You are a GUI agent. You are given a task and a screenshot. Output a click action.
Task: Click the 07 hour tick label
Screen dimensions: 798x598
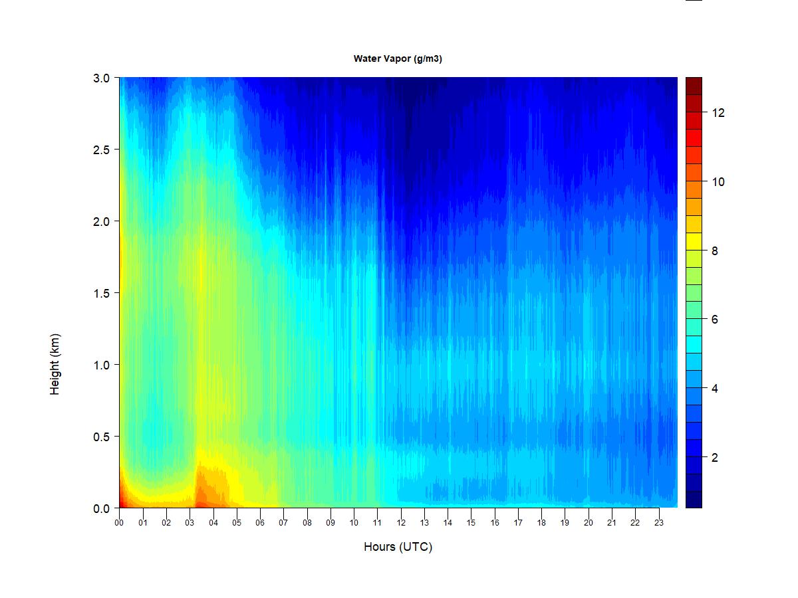point(283,523)
